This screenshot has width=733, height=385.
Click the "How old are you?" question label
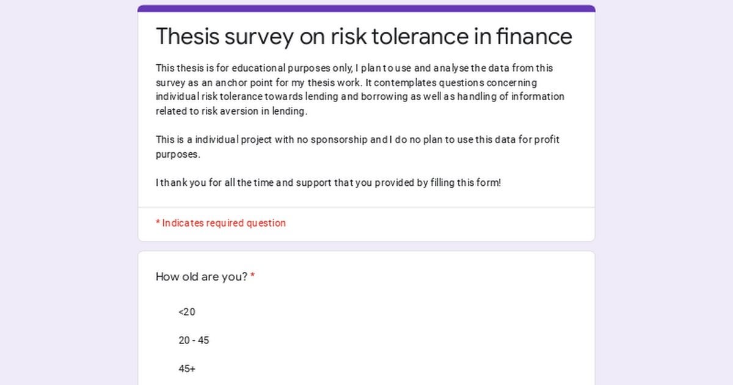[202, 277]
